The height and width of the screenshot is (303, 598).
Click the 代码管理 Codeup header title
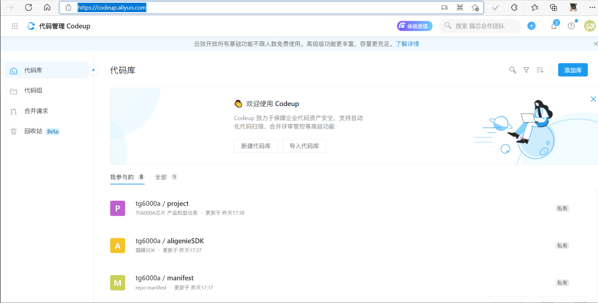pos(65,26)
